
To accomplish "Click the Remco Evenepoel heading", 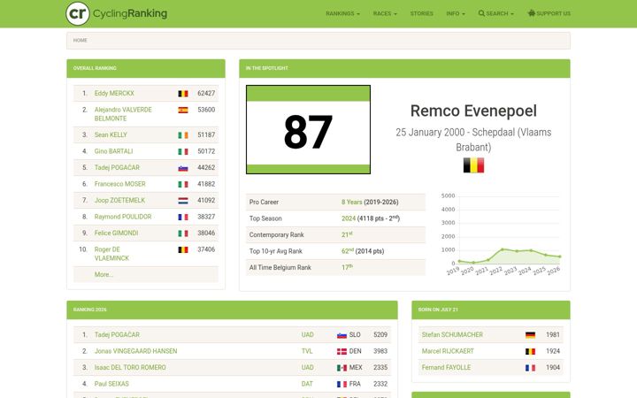I will [473, 111].
